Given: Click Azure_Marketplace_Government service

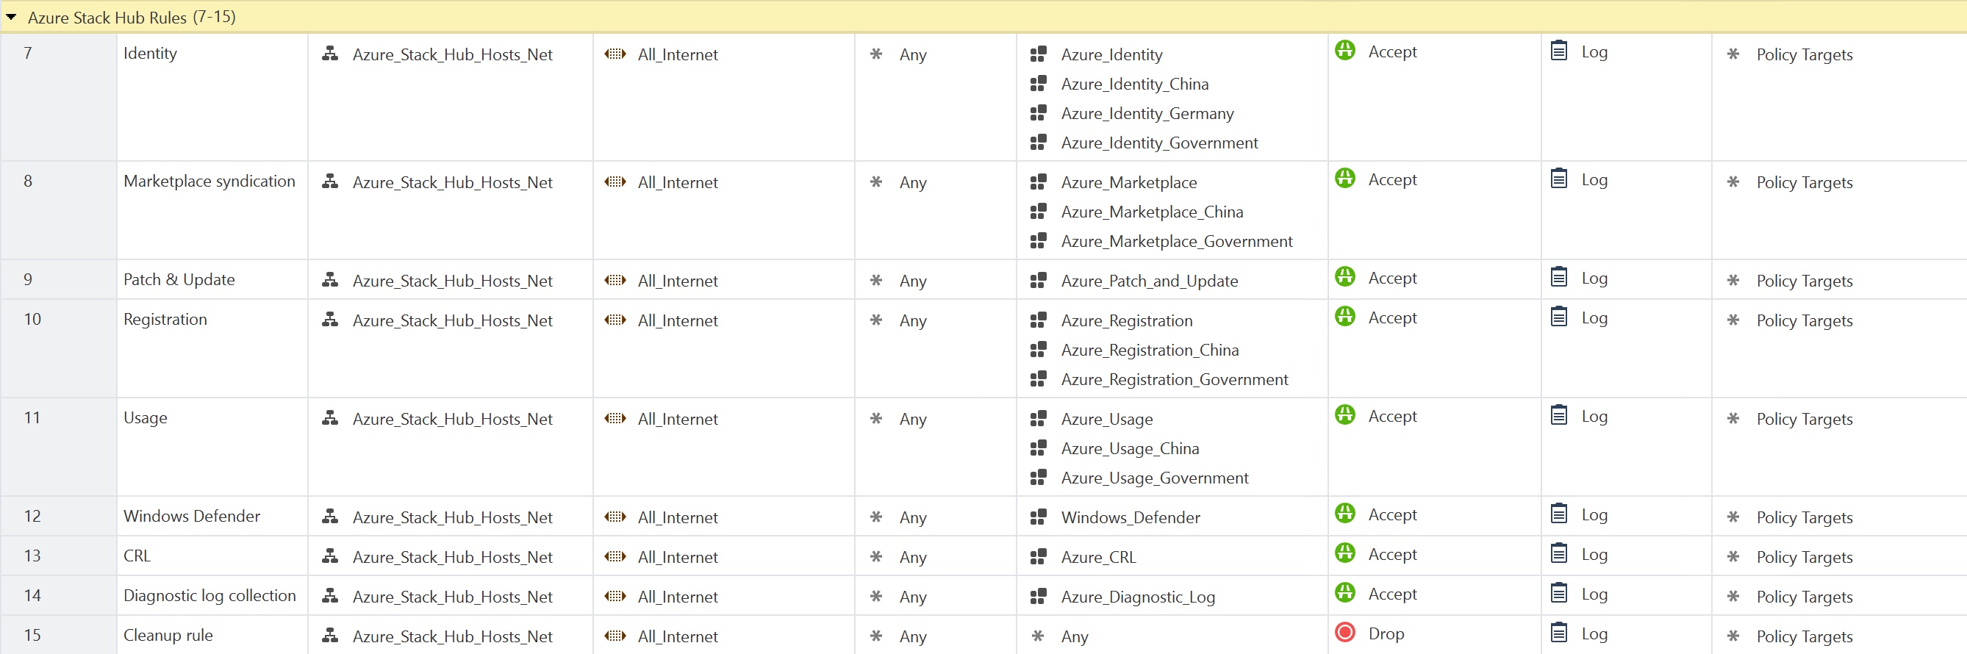Looking at the screenshot, I should (x=1177, y=242).
